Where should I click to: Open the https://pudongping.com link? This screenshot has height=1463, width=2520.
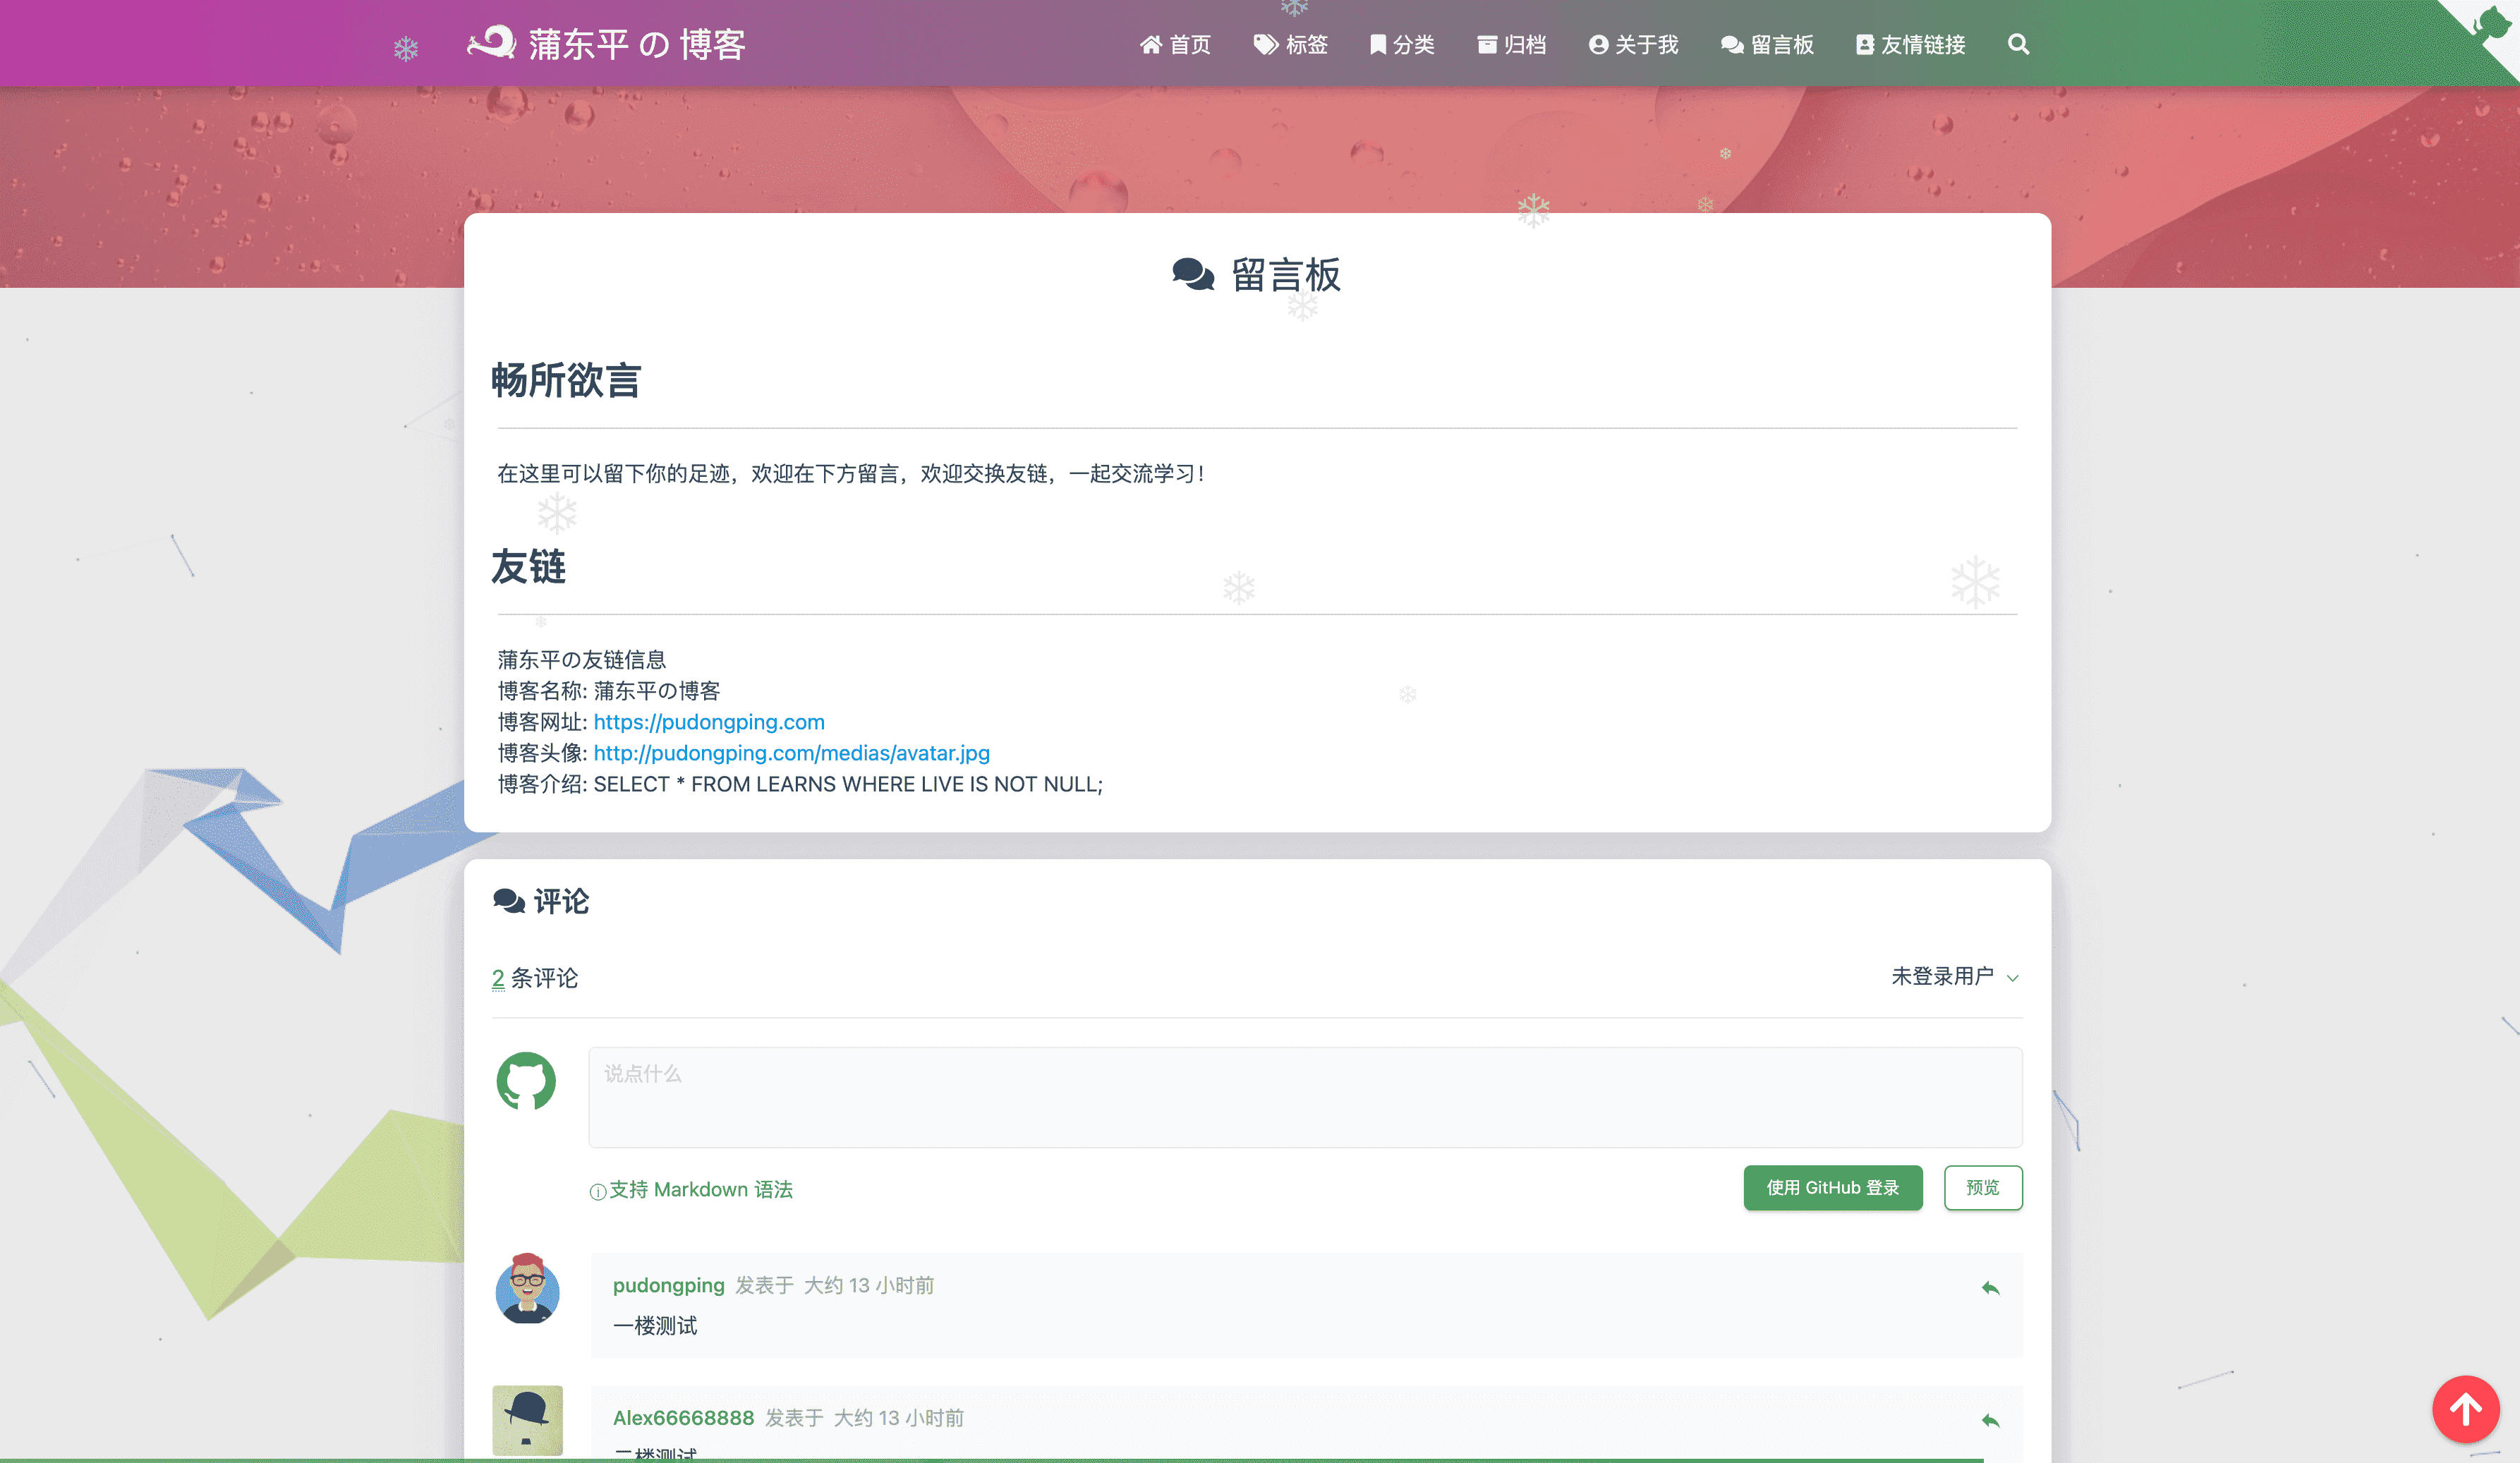pyautogui.click(x=709, y=722)
